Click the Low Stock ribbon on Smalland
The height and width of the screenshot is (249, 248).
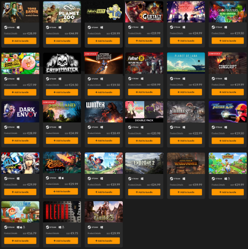click(x=49, y=102)
